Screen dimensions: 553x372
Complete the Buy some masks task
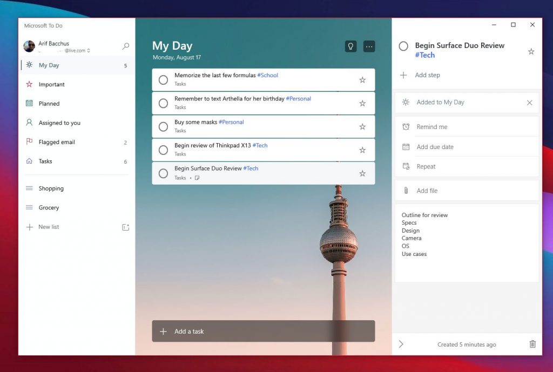click(x=163, y=126)
